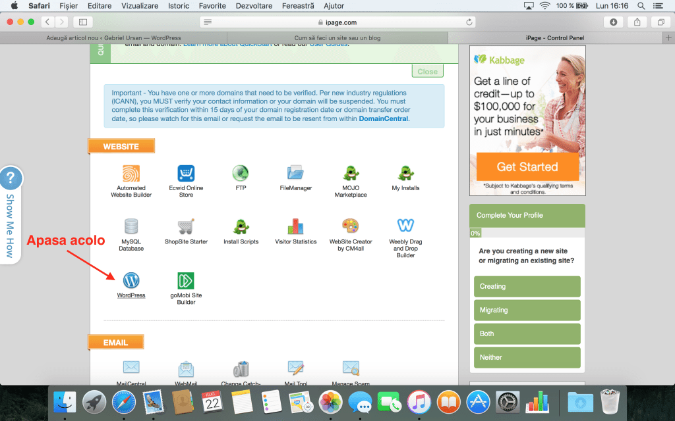This screenshot has height=421, width=675.
Task: Click Safari forward button
Action: [x=61, y=22]
